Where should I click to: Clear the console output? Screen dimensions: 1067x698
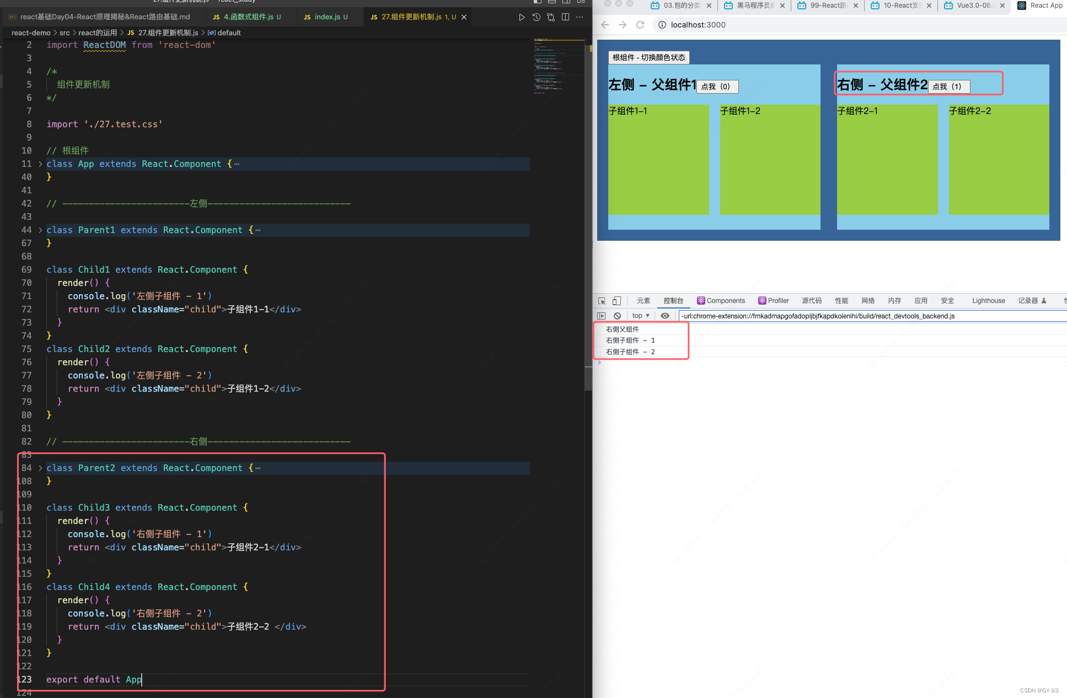618,316
